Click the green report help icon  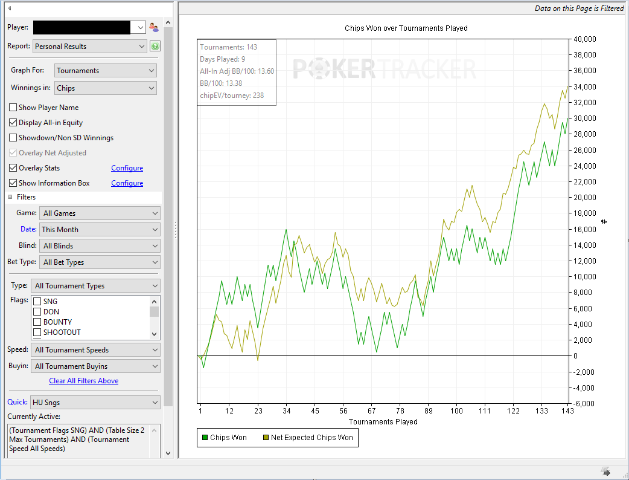pyautogui.click(x=155, y=46)
